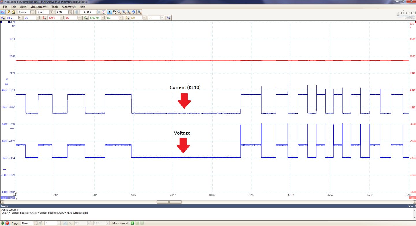Click the green start capture button
Screen dimensions: 416x226
tap(3, 223)
